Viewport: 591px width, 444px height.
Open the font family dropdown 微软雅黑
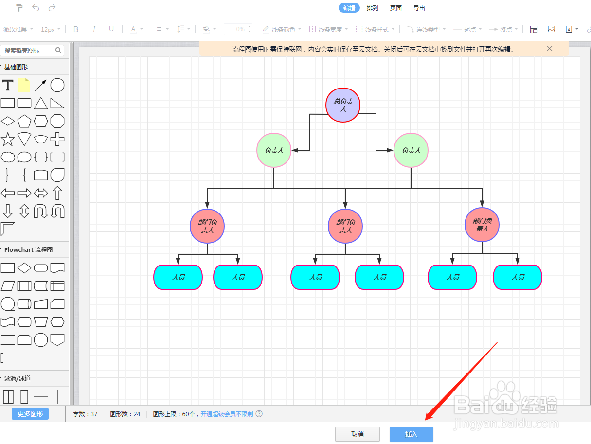point(18,29)
